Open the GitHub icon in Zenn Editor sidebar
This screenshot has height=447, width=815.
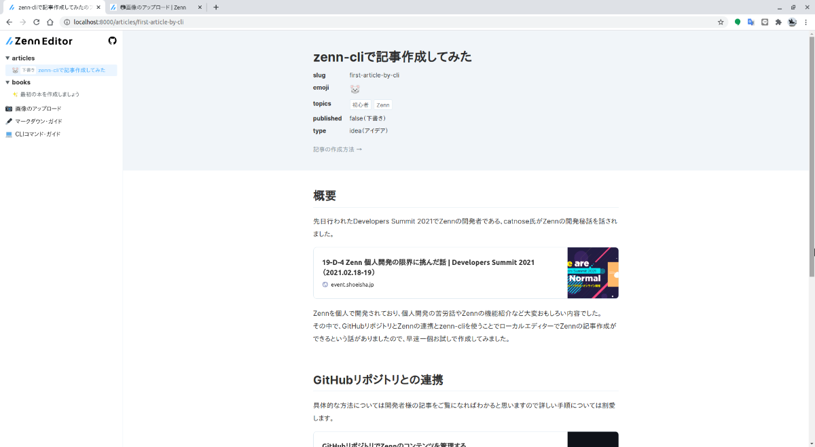(113, 41)
